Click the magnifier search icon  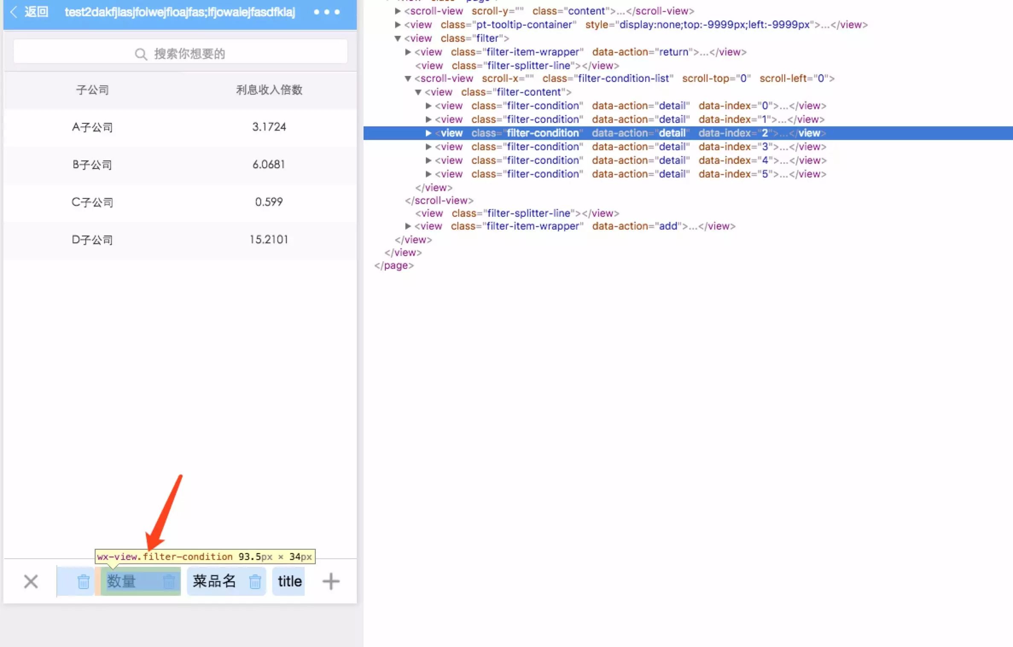140,54
